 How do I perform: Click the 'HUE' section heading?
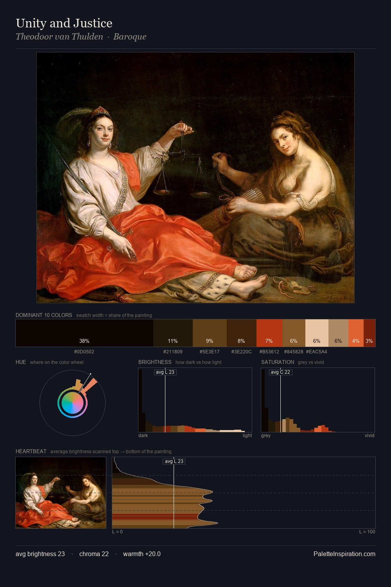click(21, 362)
